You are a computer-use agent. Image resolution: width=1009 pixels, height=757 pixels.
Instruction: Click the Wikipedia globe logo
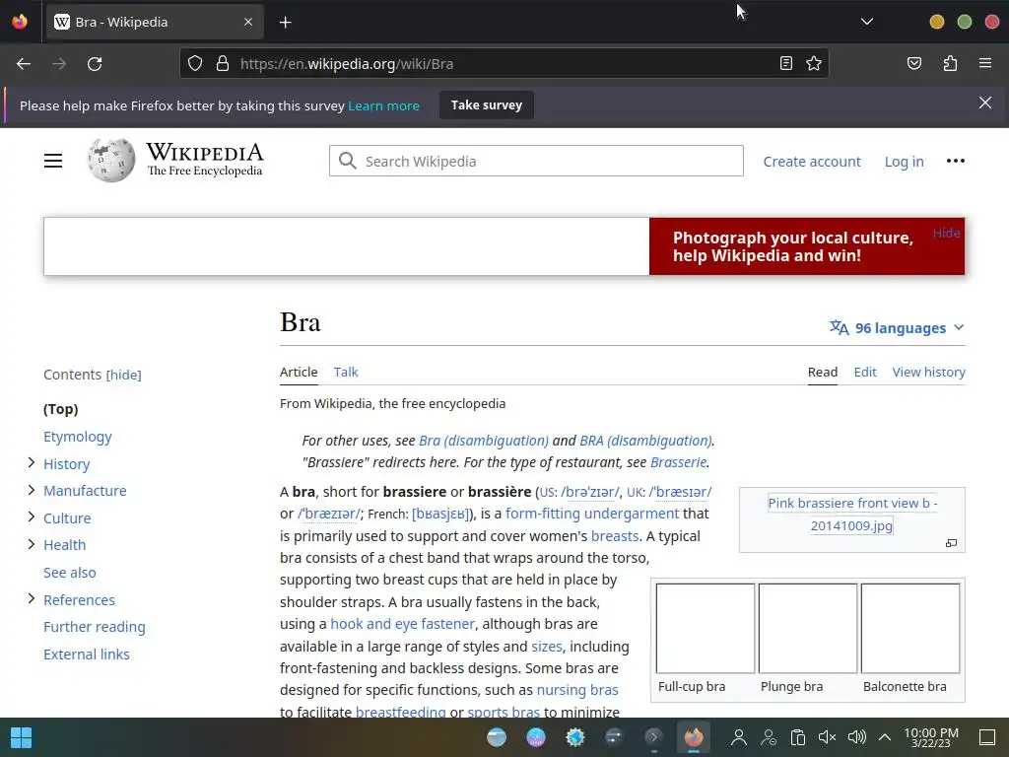pyautogui.click(x=111, y=161)
